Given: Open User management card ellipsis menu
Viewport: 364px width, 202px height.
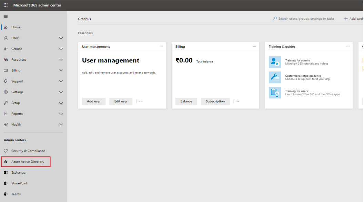Looking at the screenshot, I should tap(161, 47).
